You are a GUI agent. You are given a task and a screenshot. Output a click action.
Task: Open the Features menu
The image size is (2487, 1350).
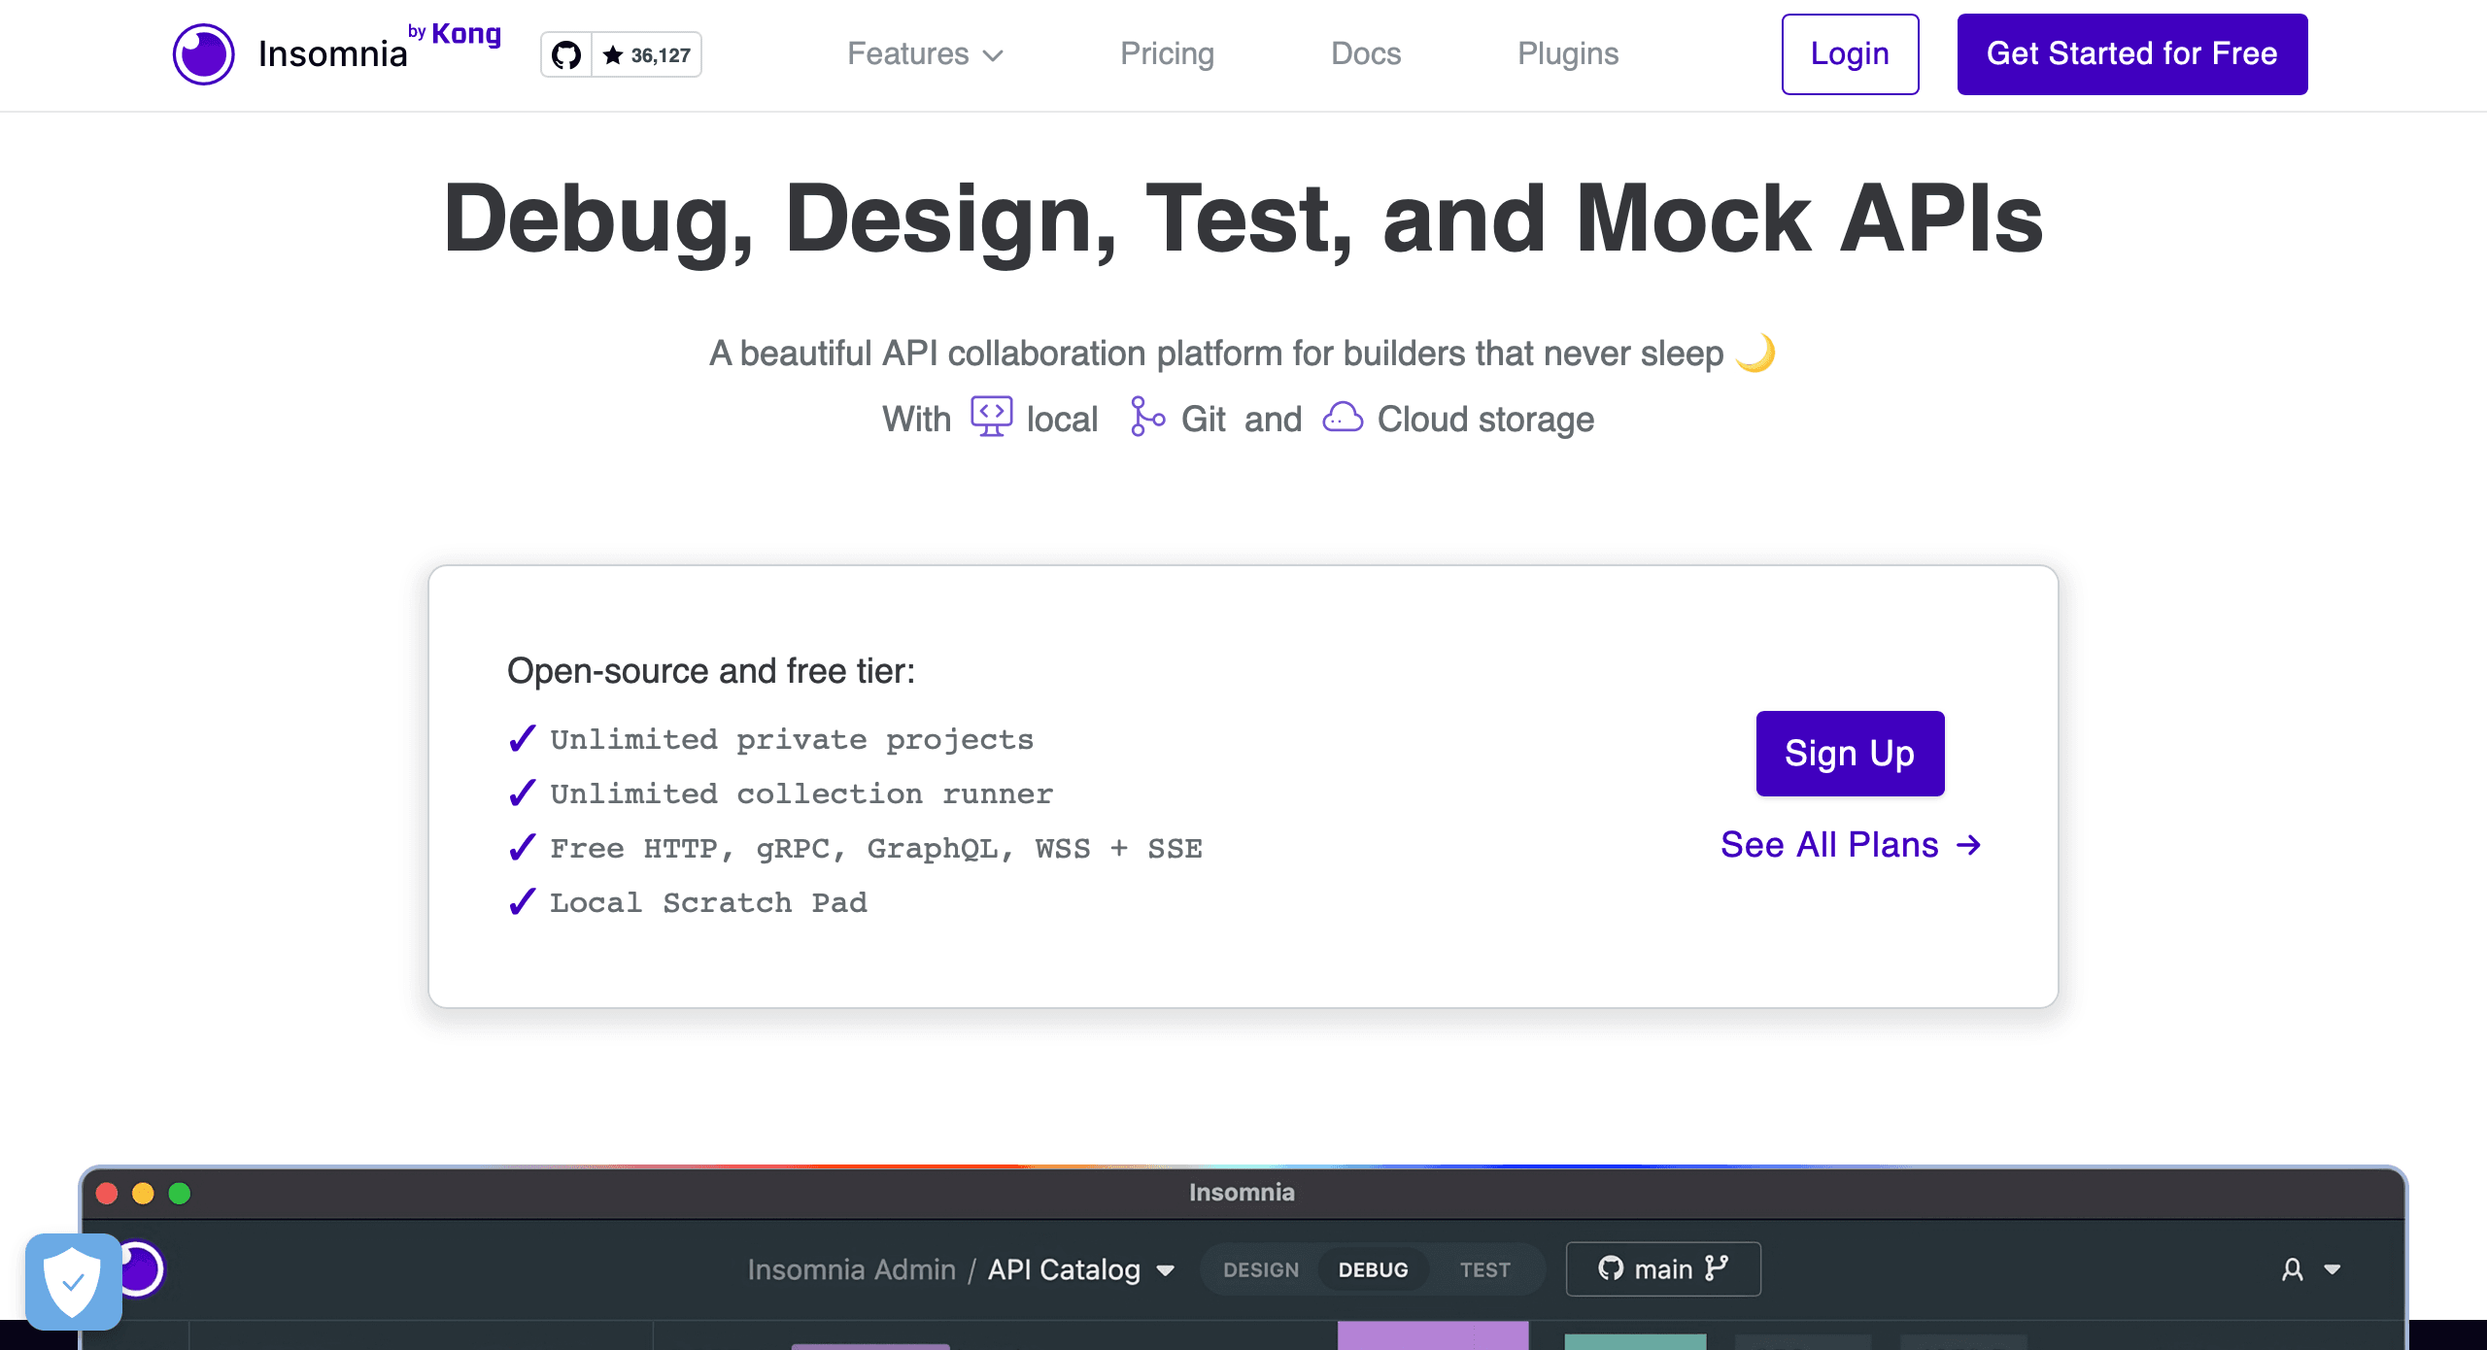pos(925,53)
